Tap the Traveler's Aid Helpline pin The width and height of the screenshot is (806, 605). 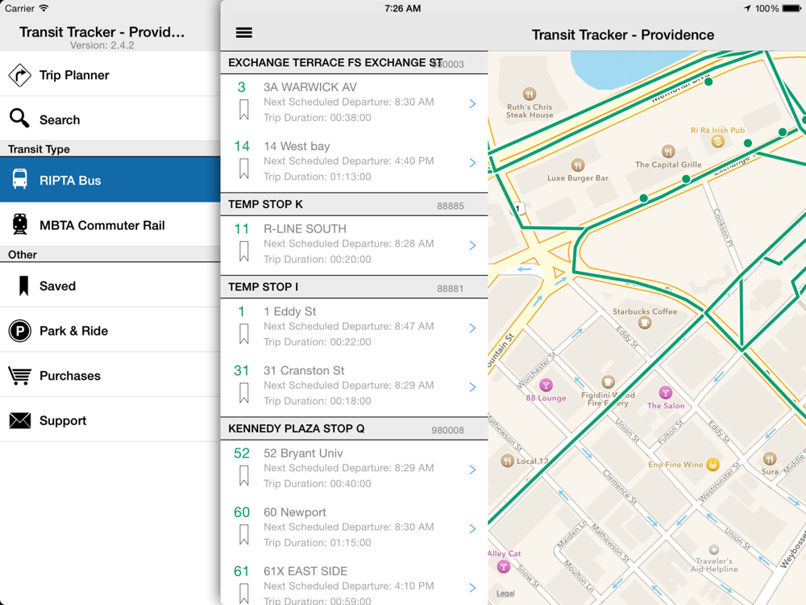coord(714,549)
